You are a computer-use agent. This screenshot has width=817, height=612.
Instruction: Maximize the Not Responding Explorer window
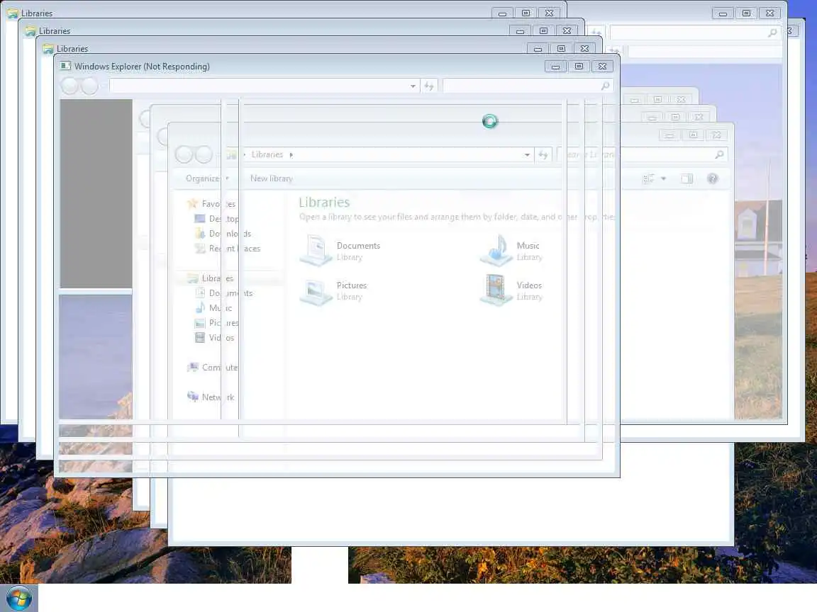tap(579, 66)
